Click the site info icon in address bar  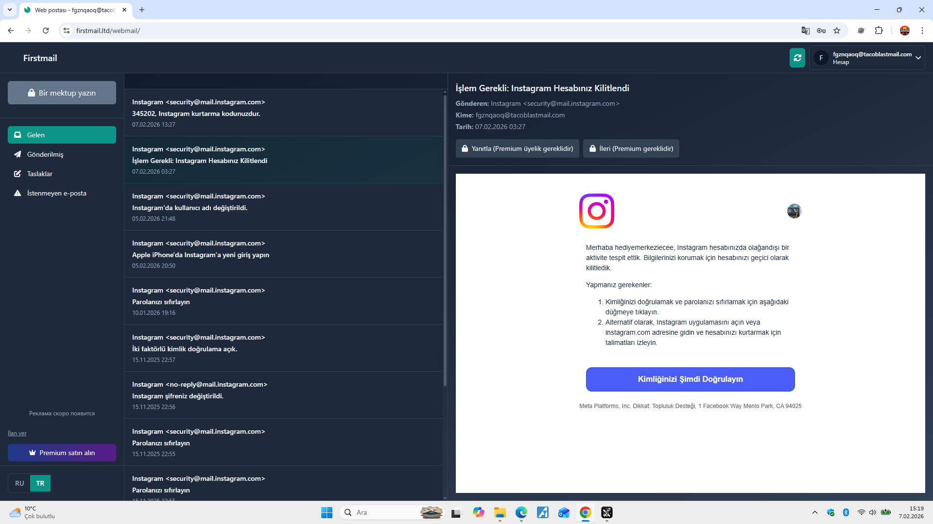[67, 31]
